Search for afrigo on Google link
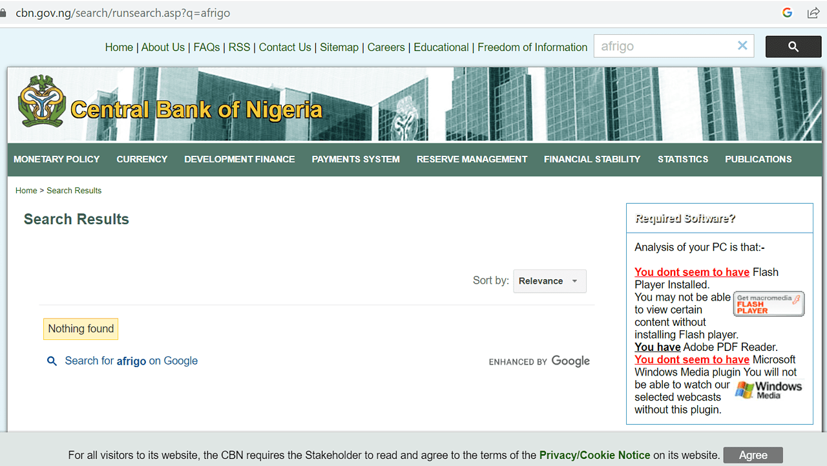This screenshot has height=466, width=827. (131, 361)
